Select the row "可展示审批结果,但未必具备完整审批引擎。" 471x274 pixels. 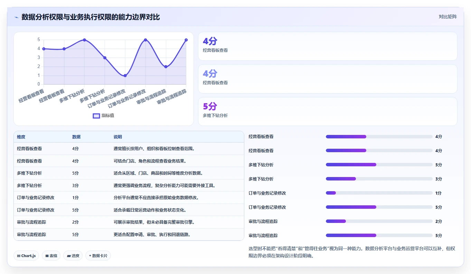pyautogui.click(x=129, y=222)
